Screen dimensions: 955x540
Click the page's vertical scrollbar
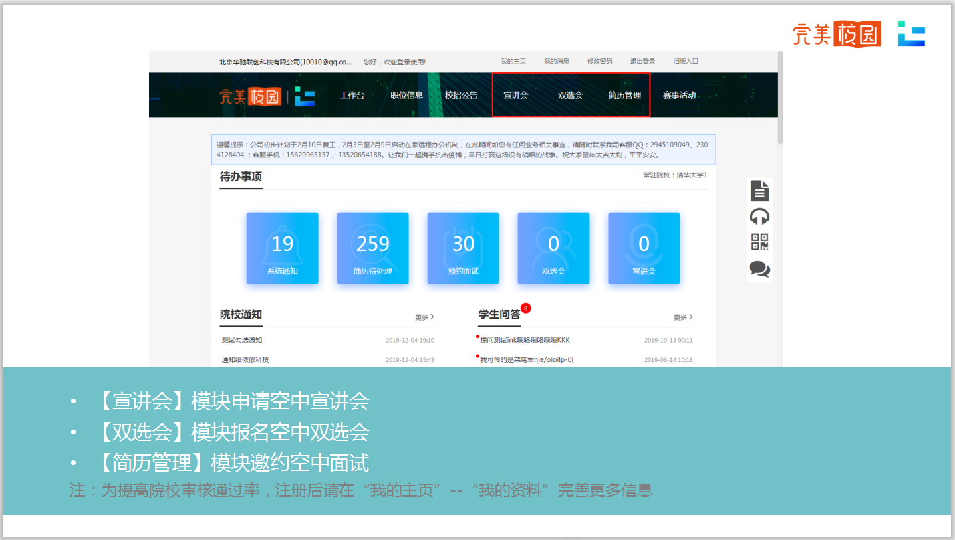tap(780, 100)
